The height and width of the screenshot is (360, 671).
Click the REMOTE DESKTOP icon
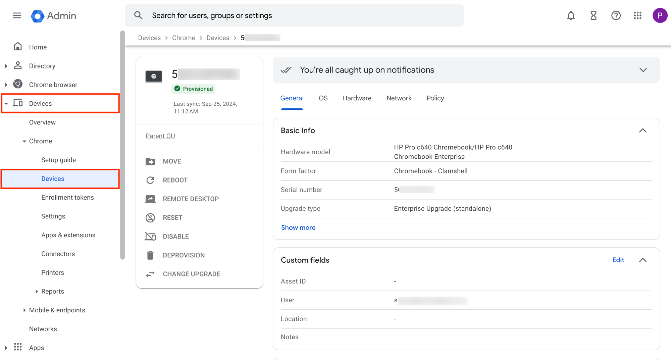[150, 199]
